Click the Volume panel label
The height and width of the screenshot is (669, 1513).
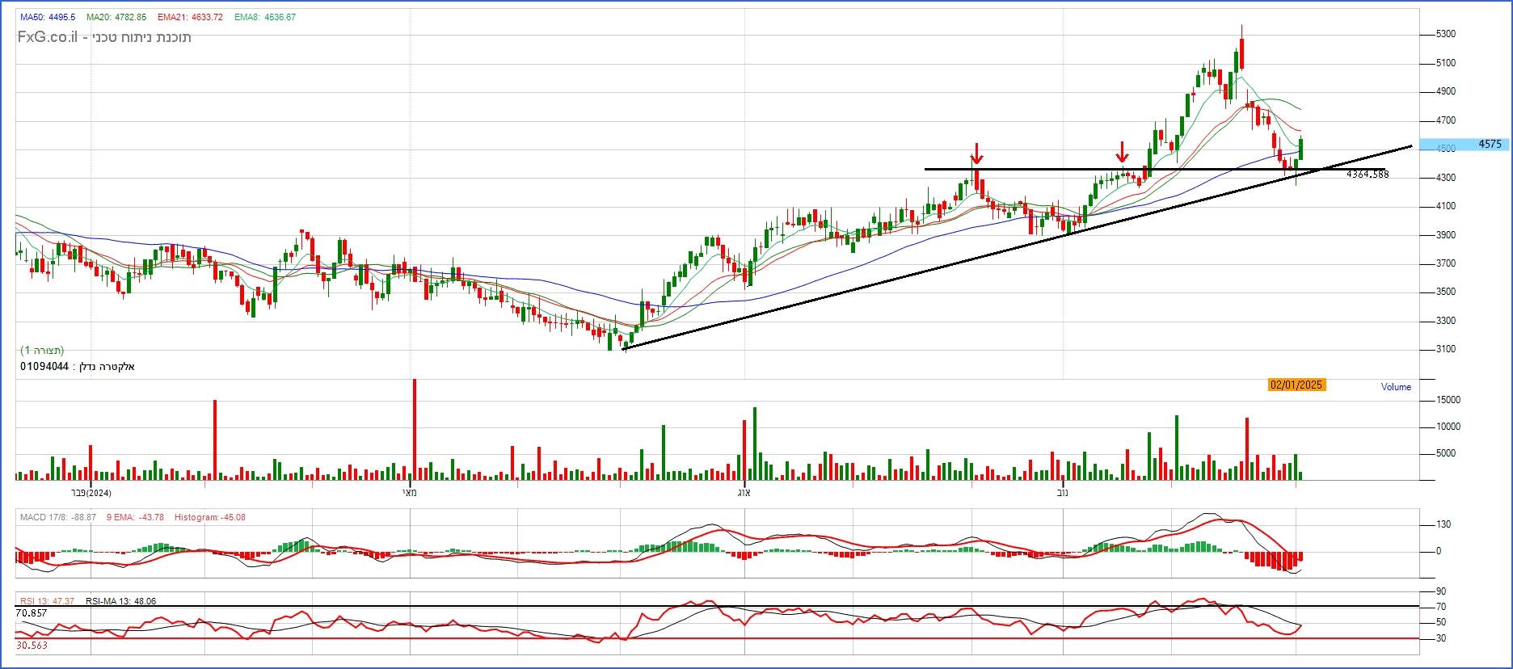(1396, 387)
